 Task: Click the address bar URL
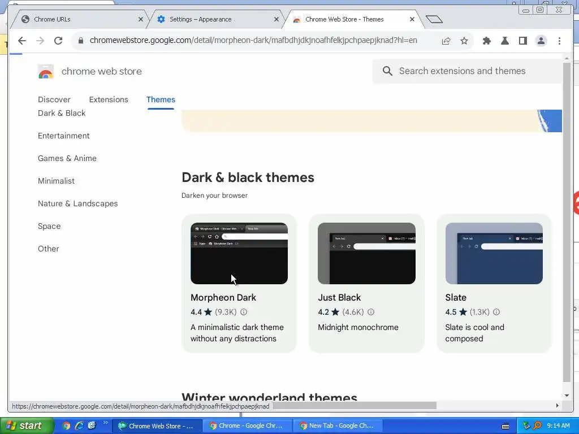pyautogui.click(x=253, y=40)
